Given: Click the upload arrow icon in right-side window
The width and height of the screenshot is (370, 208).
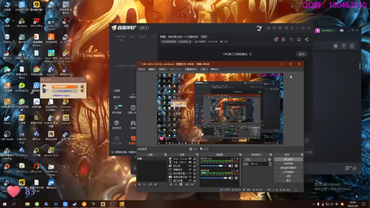Looking at the screenshot, I should pyautogui.click(x=344, y=46).
